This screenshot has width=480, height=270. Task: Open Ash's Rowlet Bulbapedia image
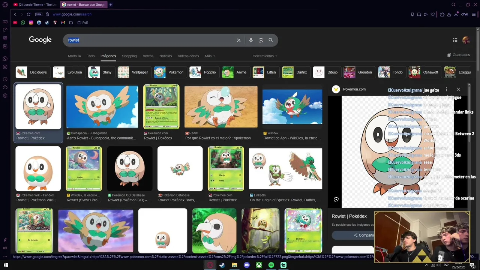click(102, 107)
